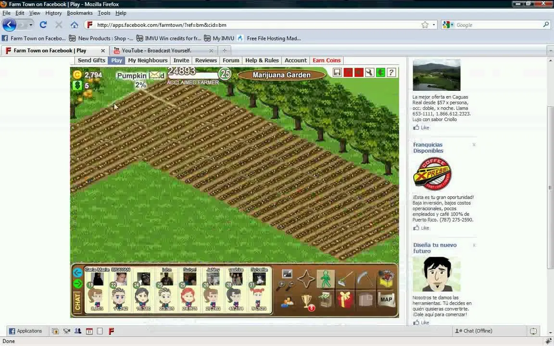Screen dimensions: 554x346
Task: Open game preferences wrench icon
Action: pos(369,73)
